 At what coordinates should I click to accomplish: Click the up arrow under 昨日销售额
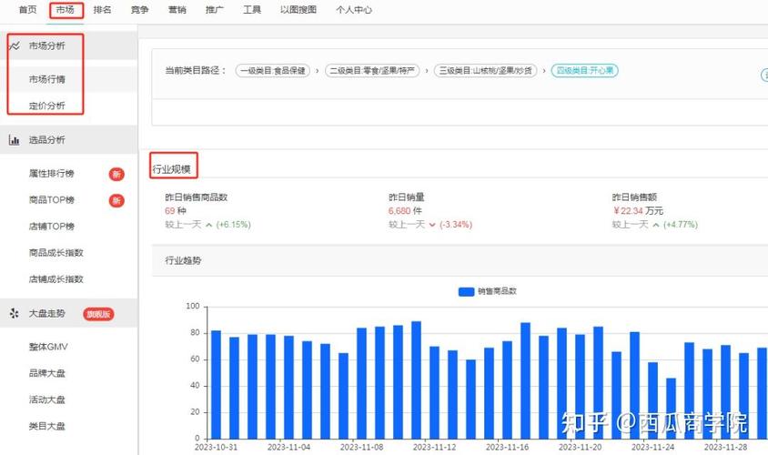[656, 225]
